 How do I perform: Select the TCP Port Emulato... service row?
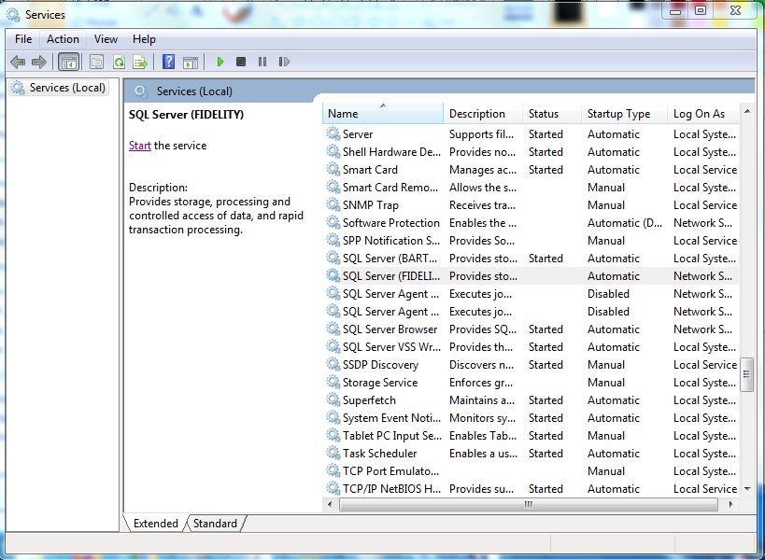[x=531, y=470]
